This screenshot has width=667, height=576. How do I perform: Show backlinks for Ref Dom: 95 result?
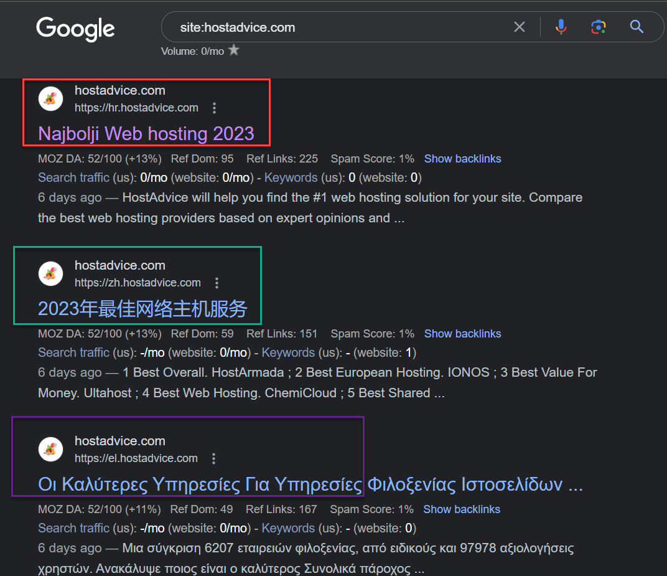click(x=462, y=159)
